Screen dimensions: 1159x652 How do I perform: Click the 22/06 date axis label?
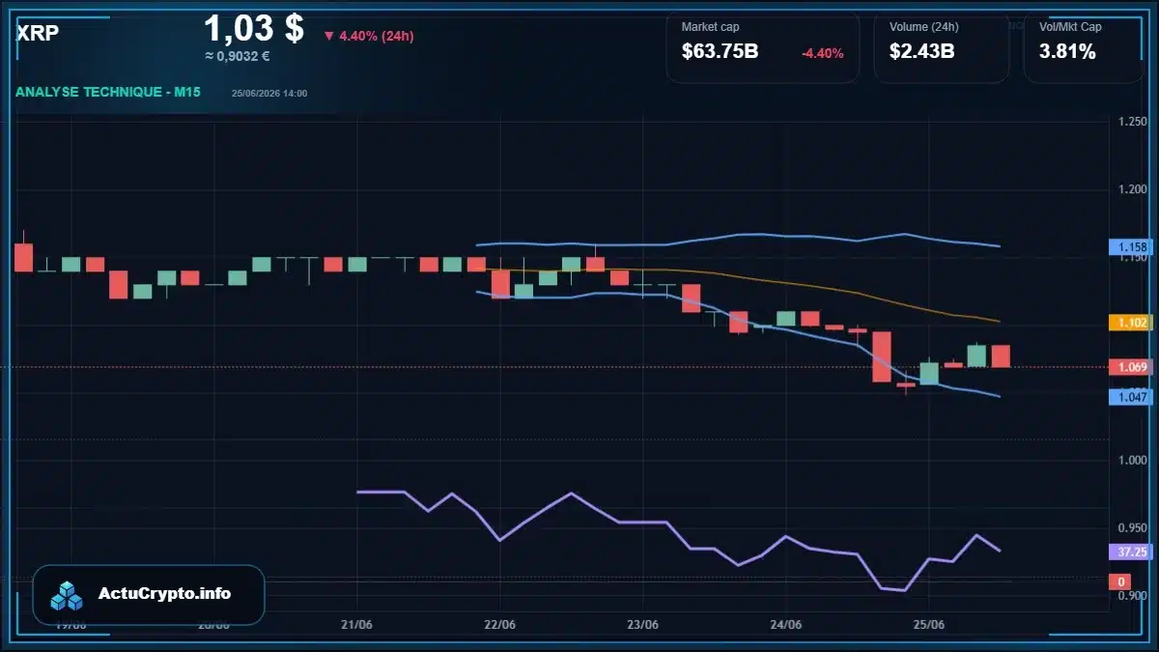click(500, 624)
